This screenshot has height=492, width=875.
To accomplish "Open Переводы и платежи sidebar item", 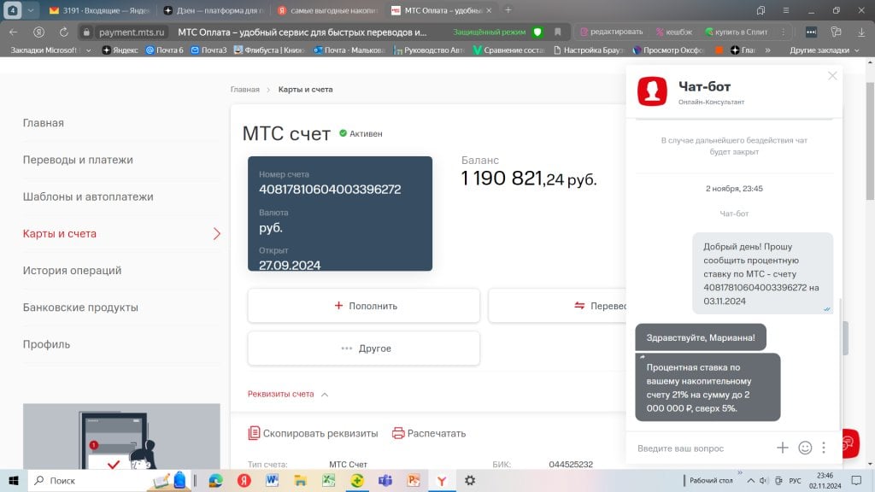I will pyautogui.click(x=78, y=160).
